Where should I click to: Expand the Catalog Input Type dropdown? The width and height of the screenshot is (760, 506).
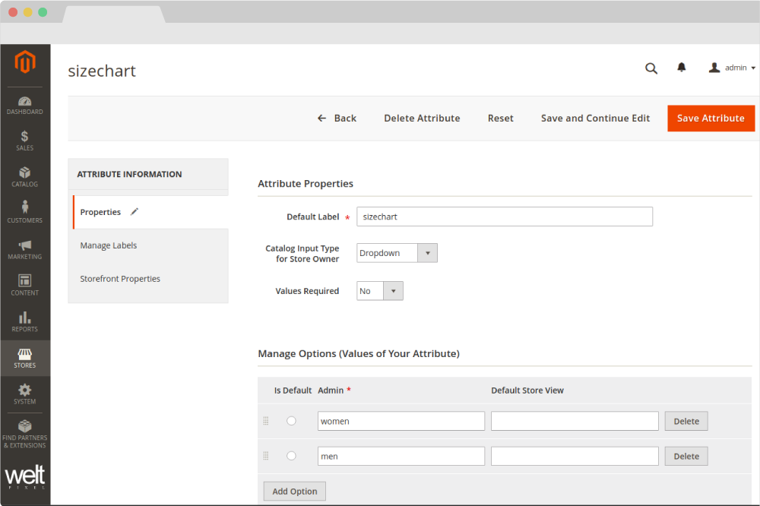click(397, 253)
